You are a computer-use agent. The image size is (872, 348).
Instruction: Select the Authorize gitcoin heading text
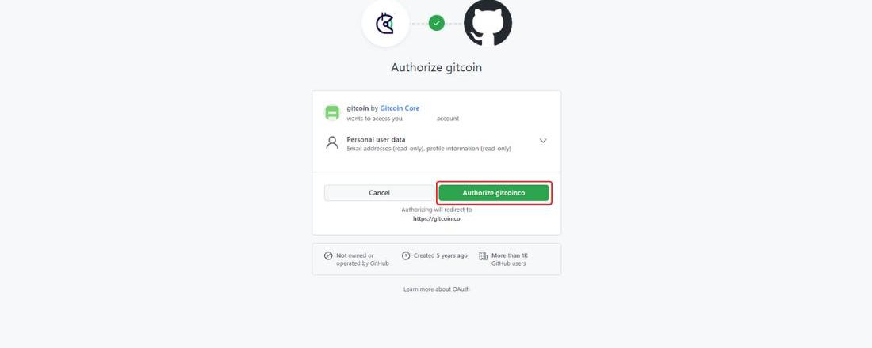(437, 68)
